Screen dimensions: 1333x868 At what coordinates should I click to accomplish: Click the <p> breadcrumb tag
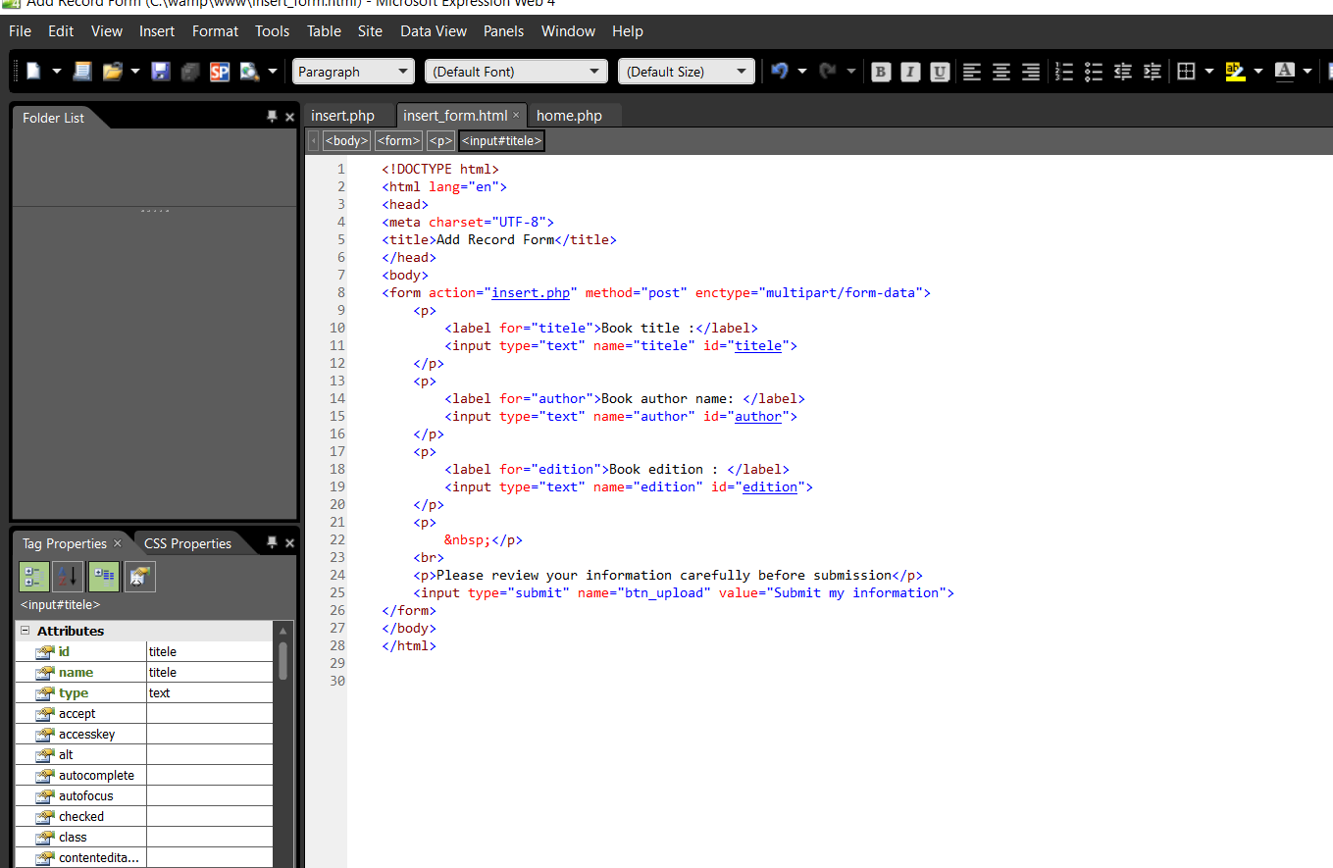pyautogui.click(x=440, y=141)
